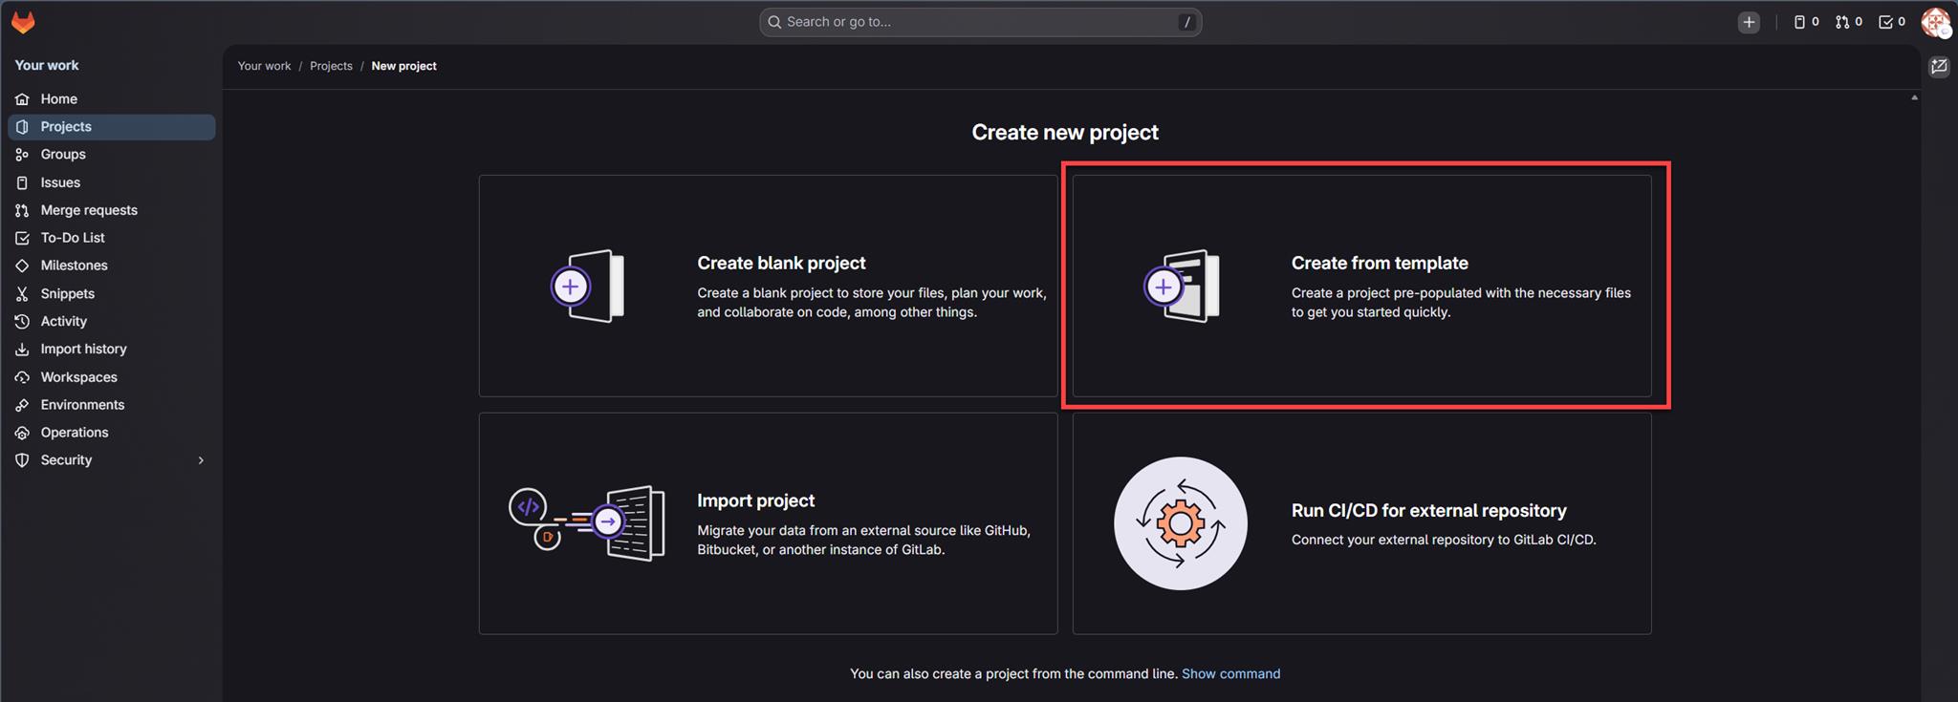Open Milestones in the sidebar

click(x=74, y=266)
